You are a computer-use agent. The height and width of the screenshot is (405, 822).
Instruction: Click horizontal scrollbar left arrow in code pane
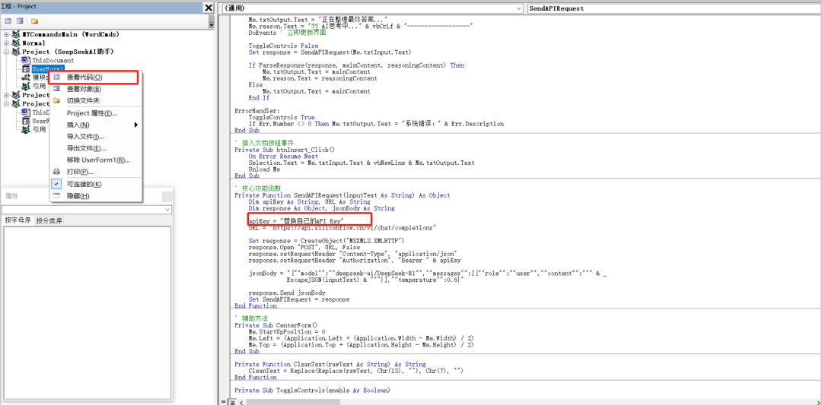[241, 401]
